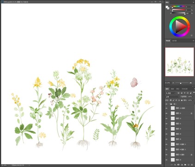This screenshot has width=195, height=167.
Task: Toggle visibility of layer 图层 33
Action: pos(166,113)
